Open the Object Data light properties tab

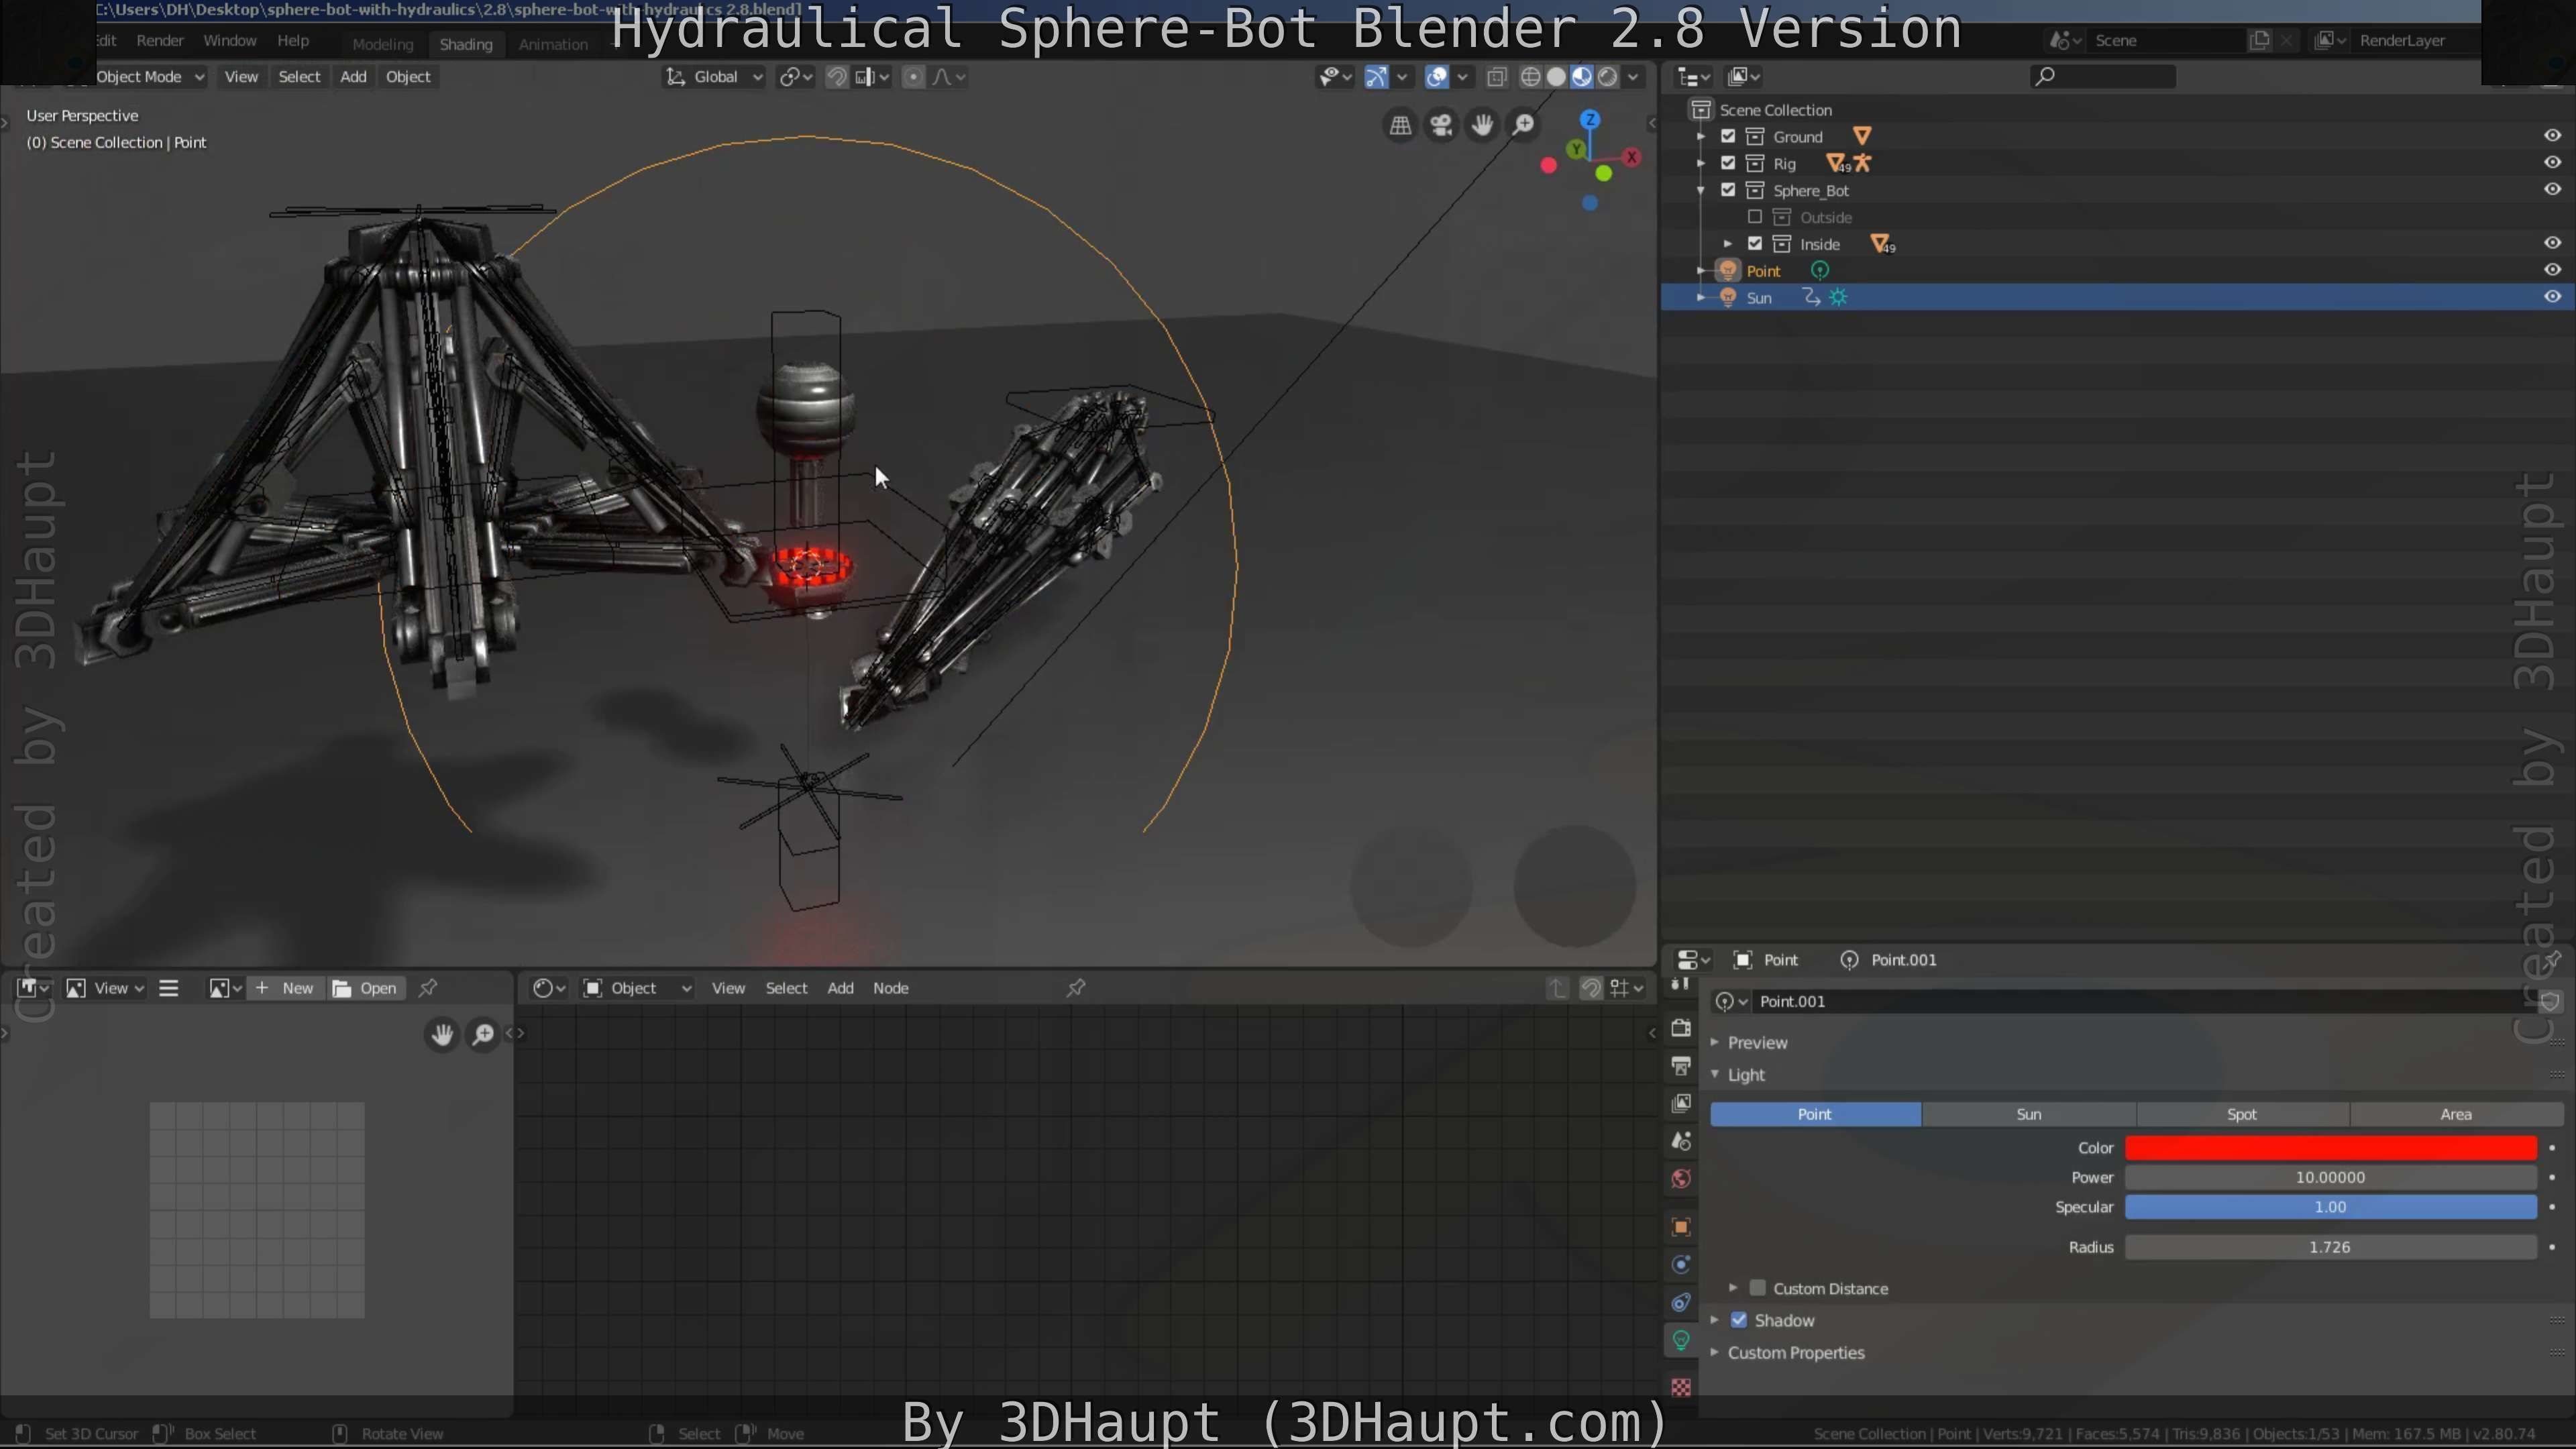point(1681,1340)
